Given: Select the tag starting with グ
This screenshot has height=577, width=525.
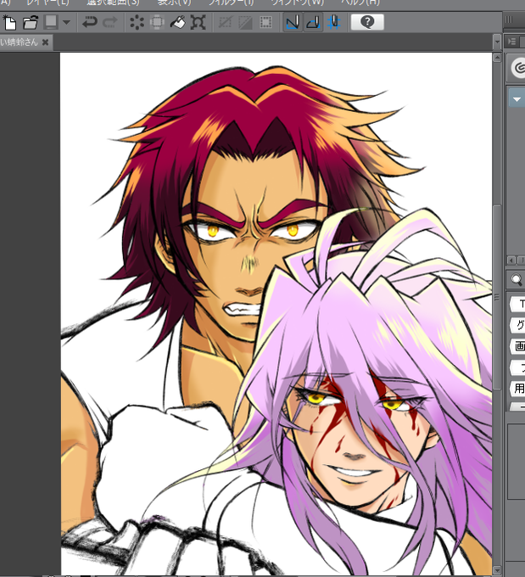Looking at the screenshot, I should 519,325.
